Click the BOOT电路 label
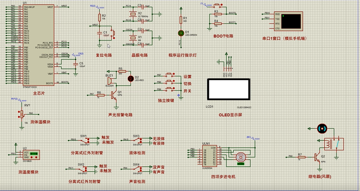This screenshot has width=360, height=191. [223, 36]
